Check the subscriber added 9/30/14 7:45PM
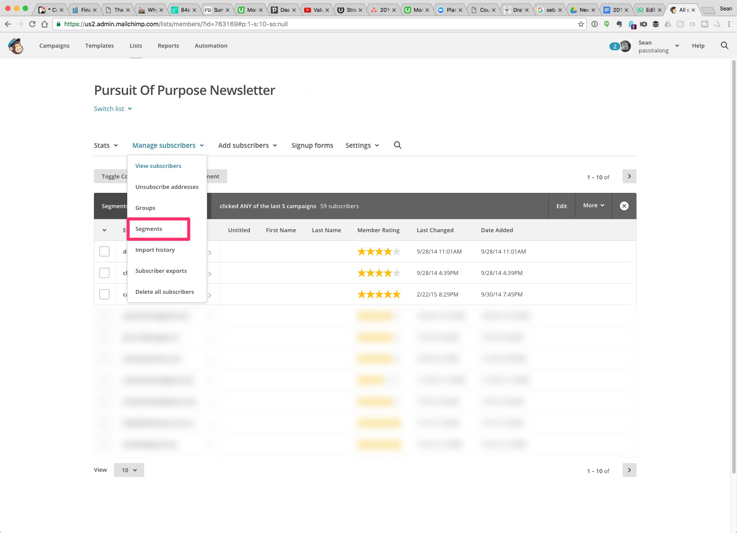Viewport: 737px width, 533px height. tap(104, 294)
